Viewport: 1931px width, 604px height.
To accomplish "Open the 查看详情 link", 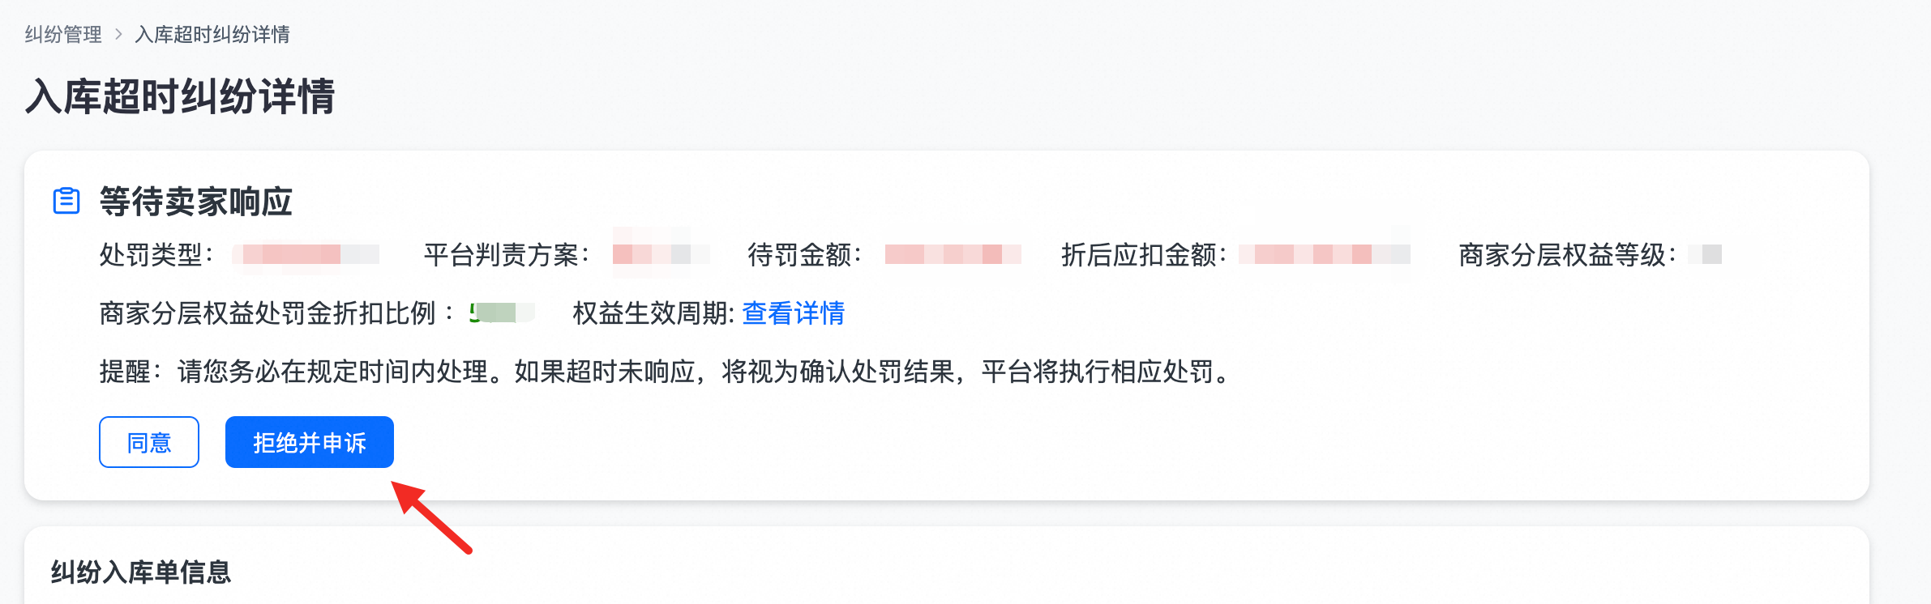I will coord(793,313).
